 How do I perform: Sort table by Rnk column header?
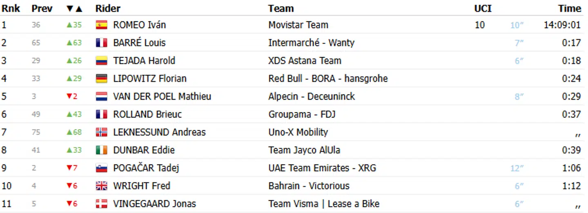tap(11, 9)
